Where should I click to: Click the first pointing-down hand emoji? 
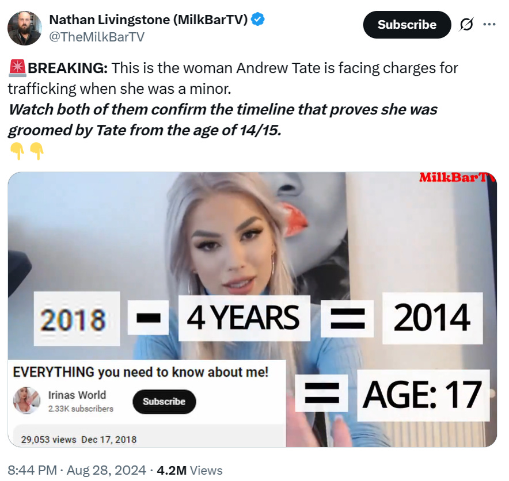17,151
